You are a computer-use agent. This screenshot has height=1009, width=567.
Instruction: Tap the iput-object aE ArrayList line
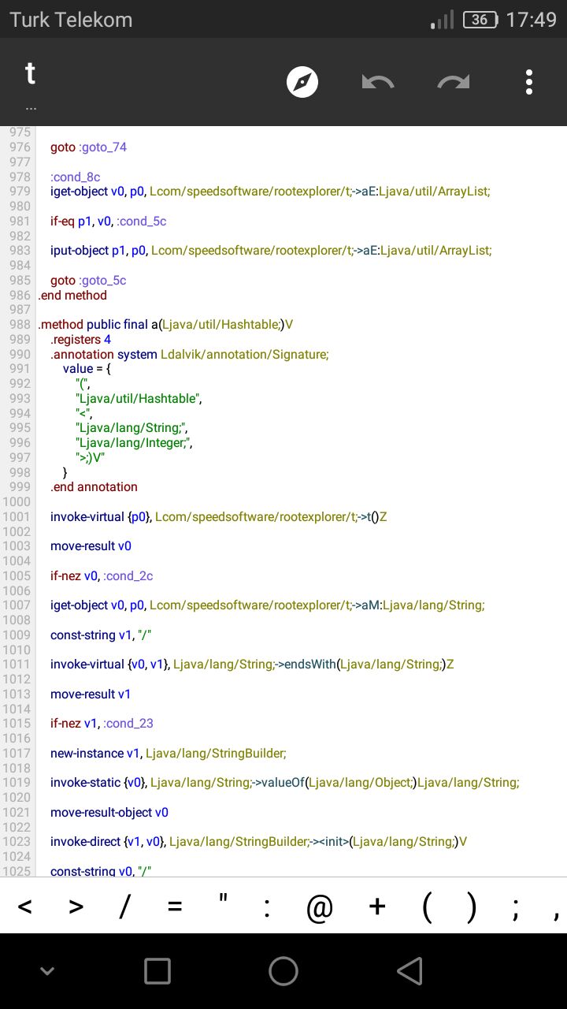coord(271,251)
